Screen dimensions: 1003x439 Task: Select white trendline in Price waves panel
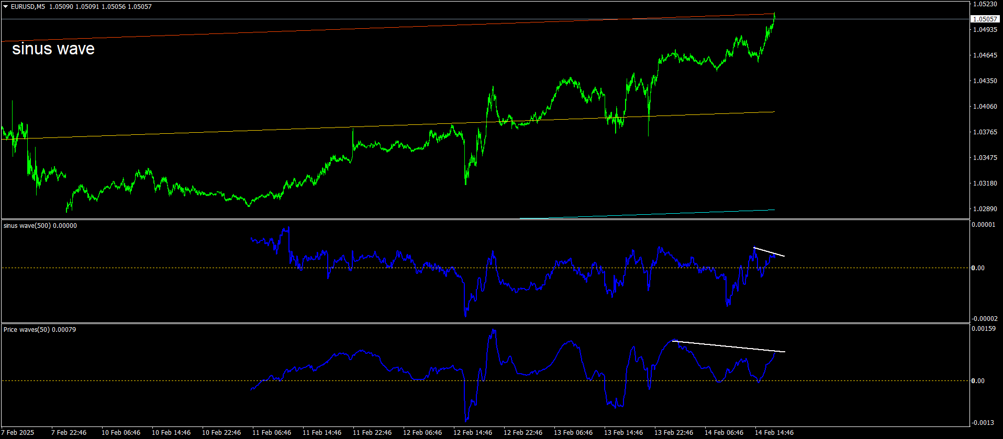tap(729, 346)
